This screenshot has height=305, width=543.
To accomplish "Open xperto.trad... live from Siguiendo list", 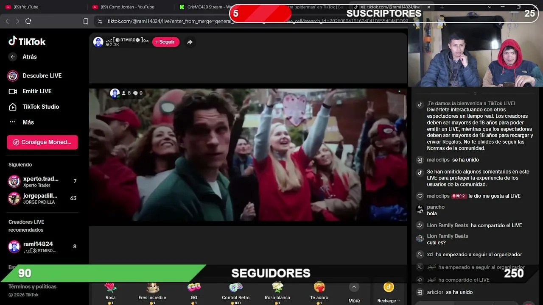I will [x=42, y=181].
